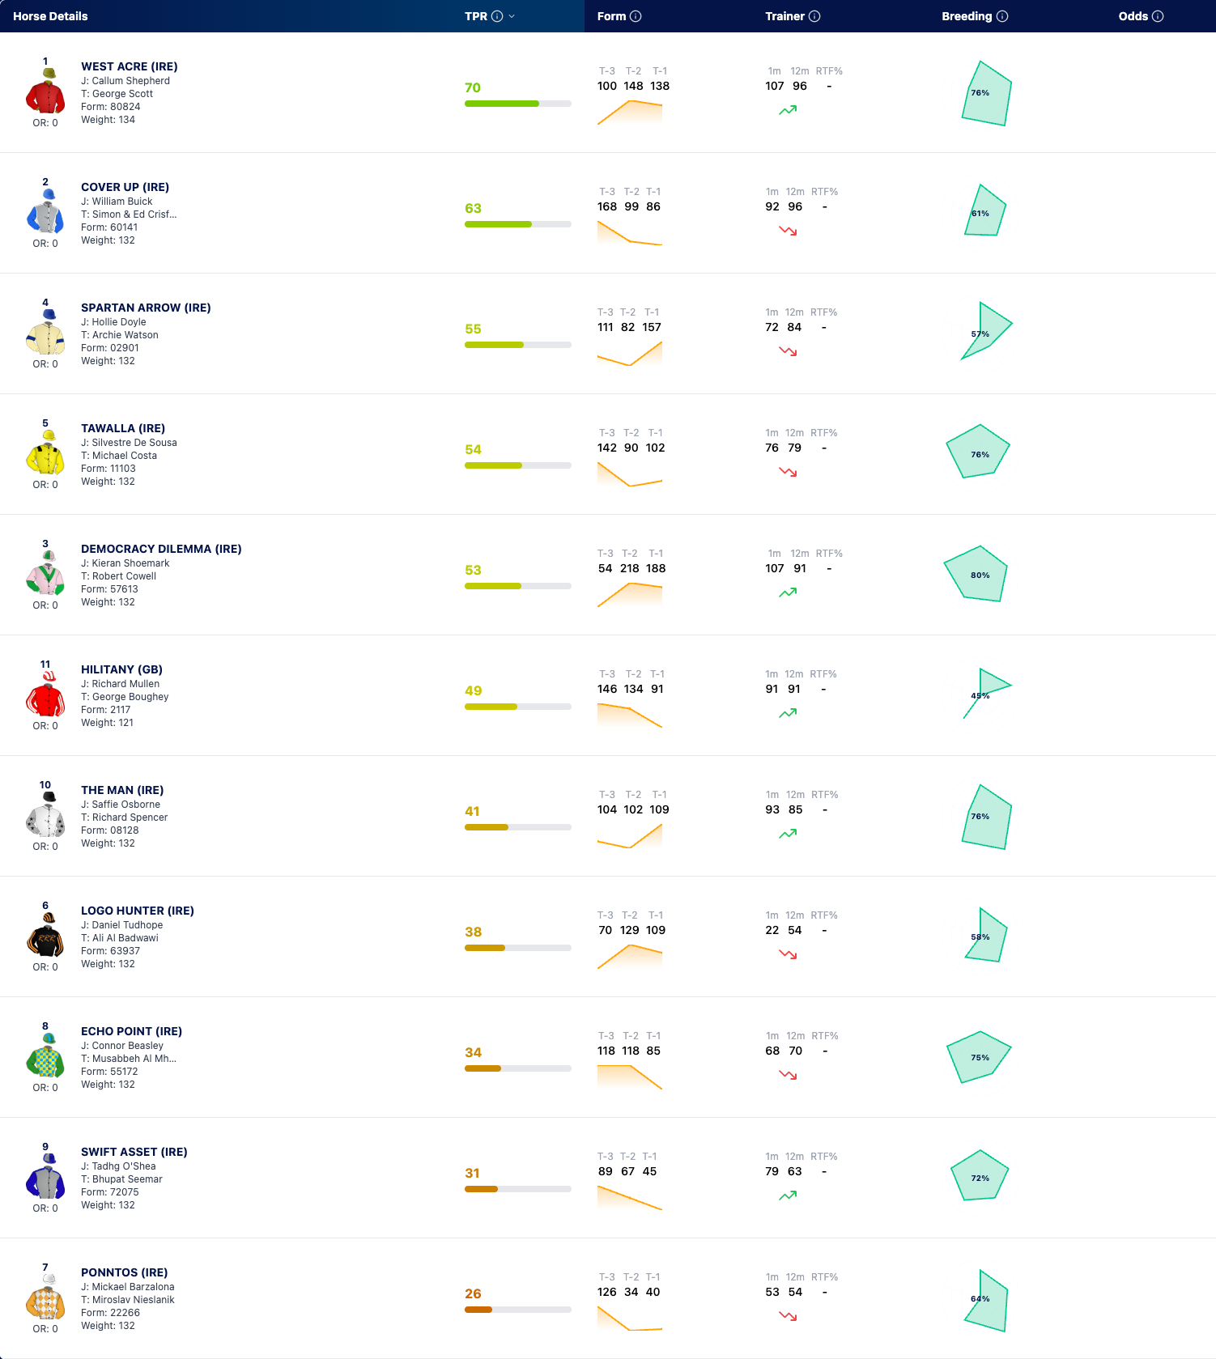The width and height of the screenshot is (1216, 1359).
Task: Click the Odds info icon
Action: [1158, 16]
